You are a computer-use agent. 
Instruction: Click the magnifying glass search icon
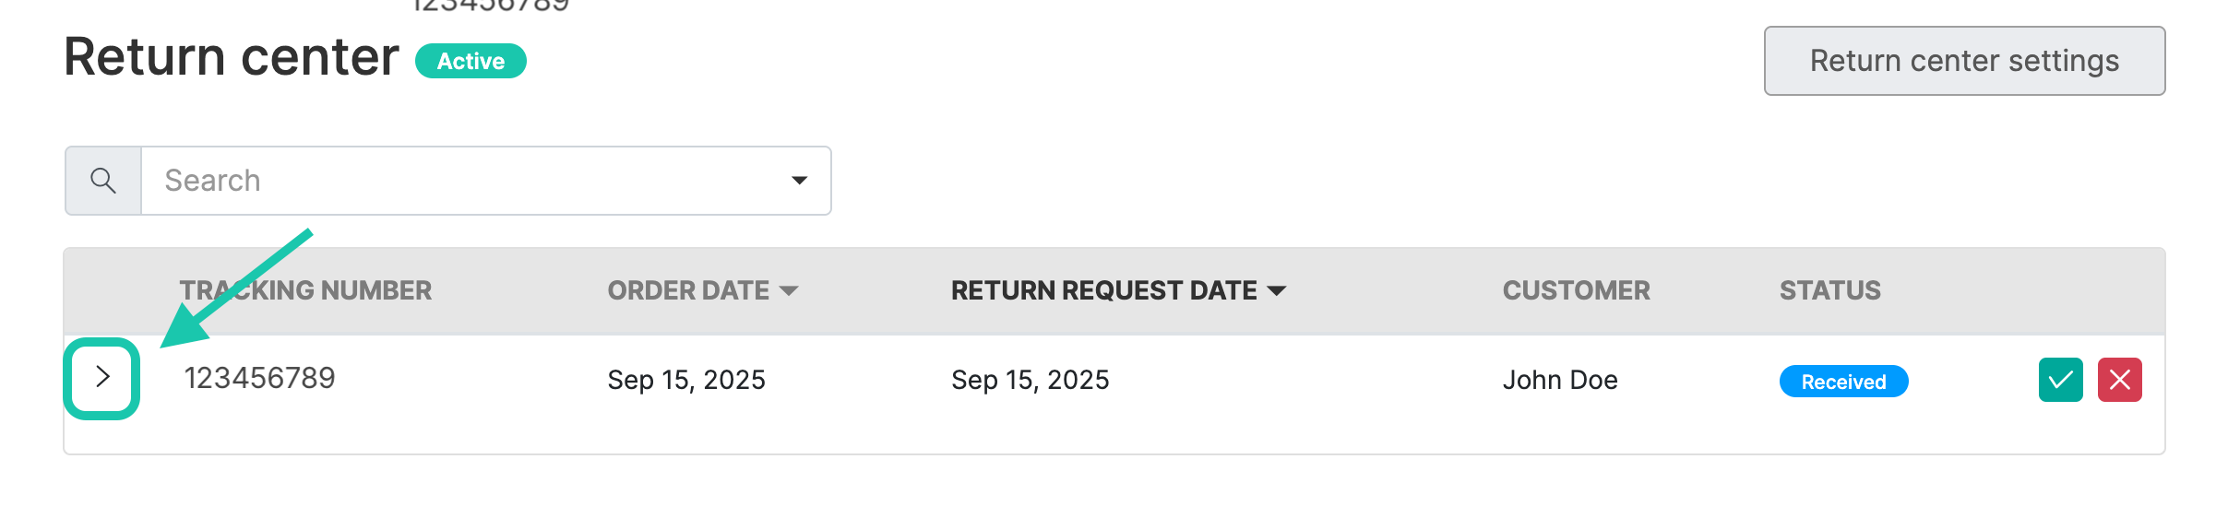[x=103, y=181]
